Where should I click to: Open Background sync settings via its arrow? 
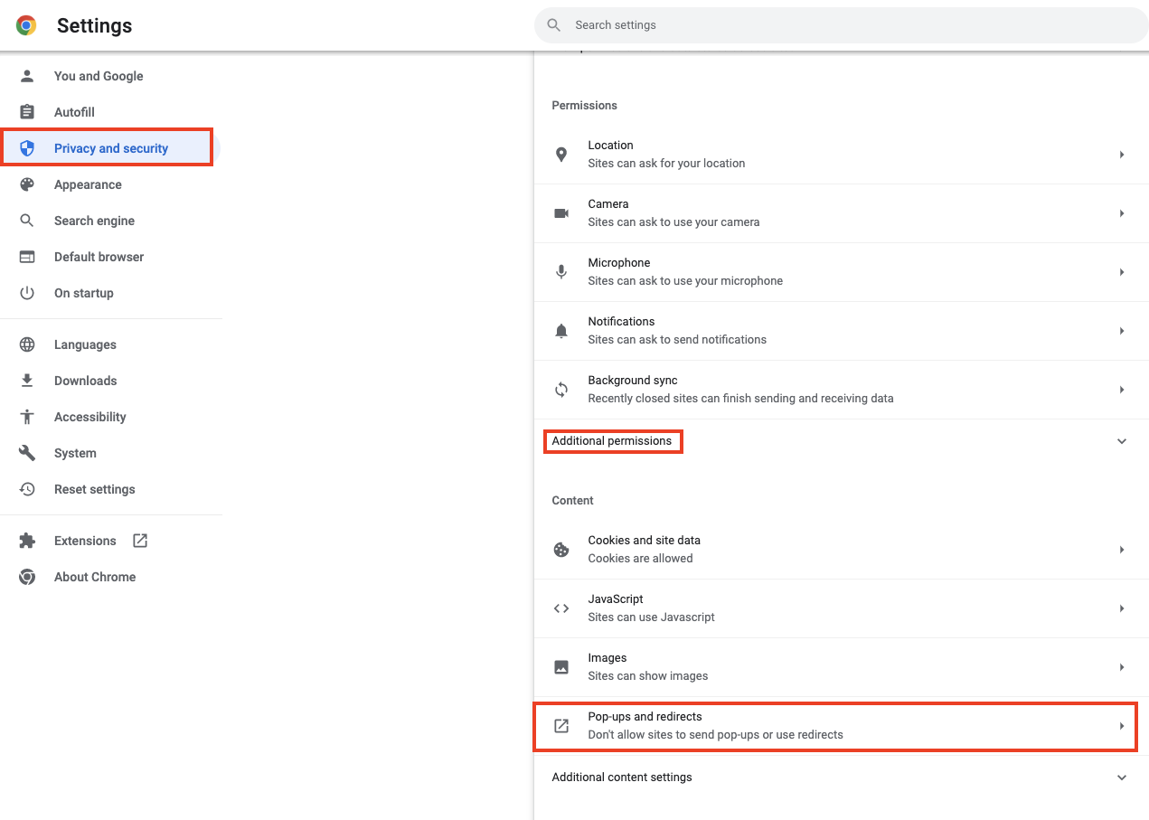(x=1122, y=390)
